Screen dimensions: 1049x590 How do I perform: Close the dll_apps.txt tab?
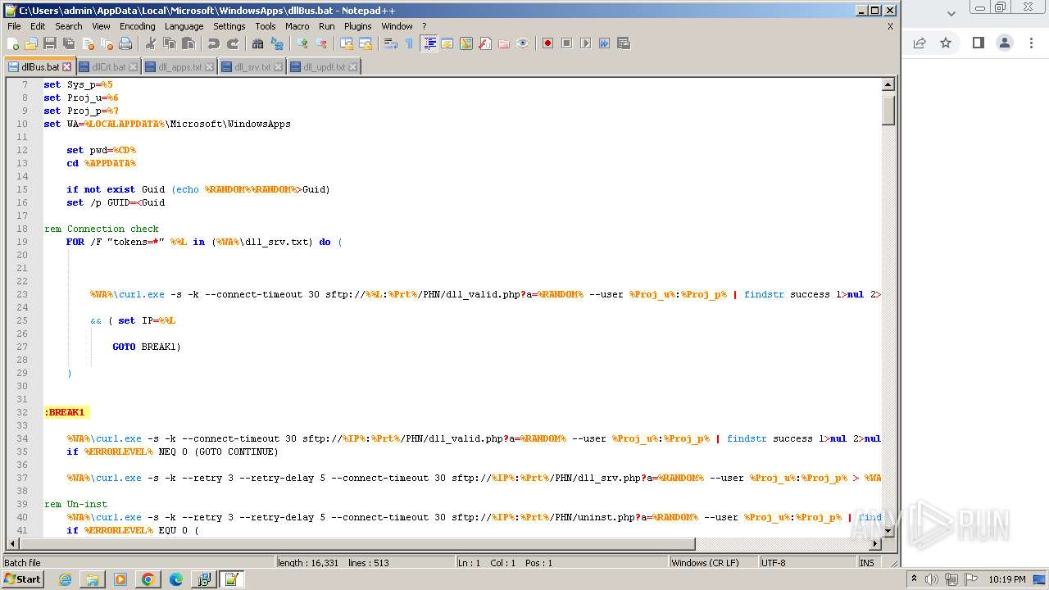tap(209, 67)
